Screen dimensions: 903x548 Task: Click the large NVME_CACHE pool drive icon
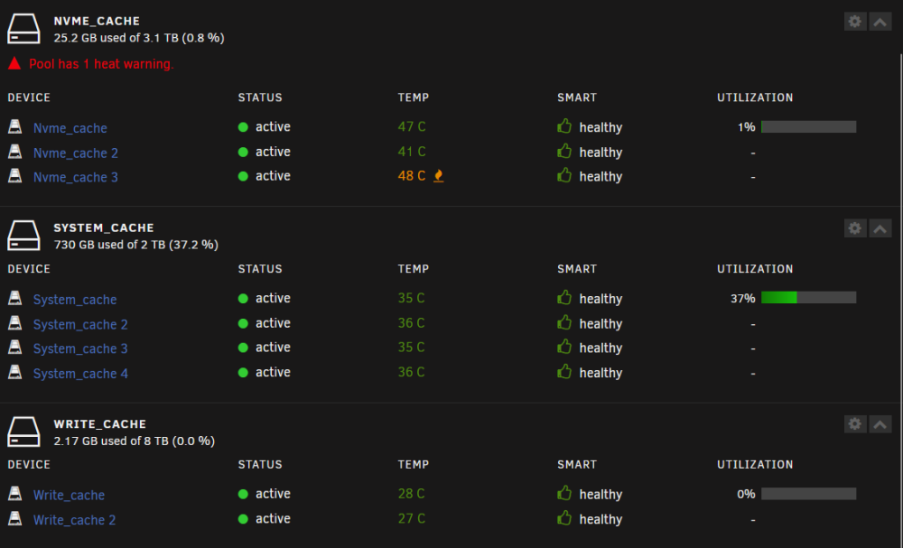click(x=23, y=28)
